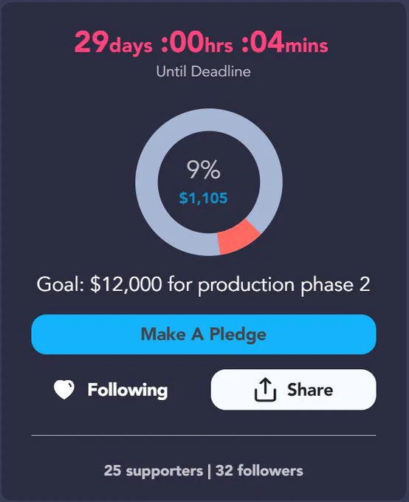Click the white heart icon
This screenshot has height=502, width=409.
pos(64,389)
